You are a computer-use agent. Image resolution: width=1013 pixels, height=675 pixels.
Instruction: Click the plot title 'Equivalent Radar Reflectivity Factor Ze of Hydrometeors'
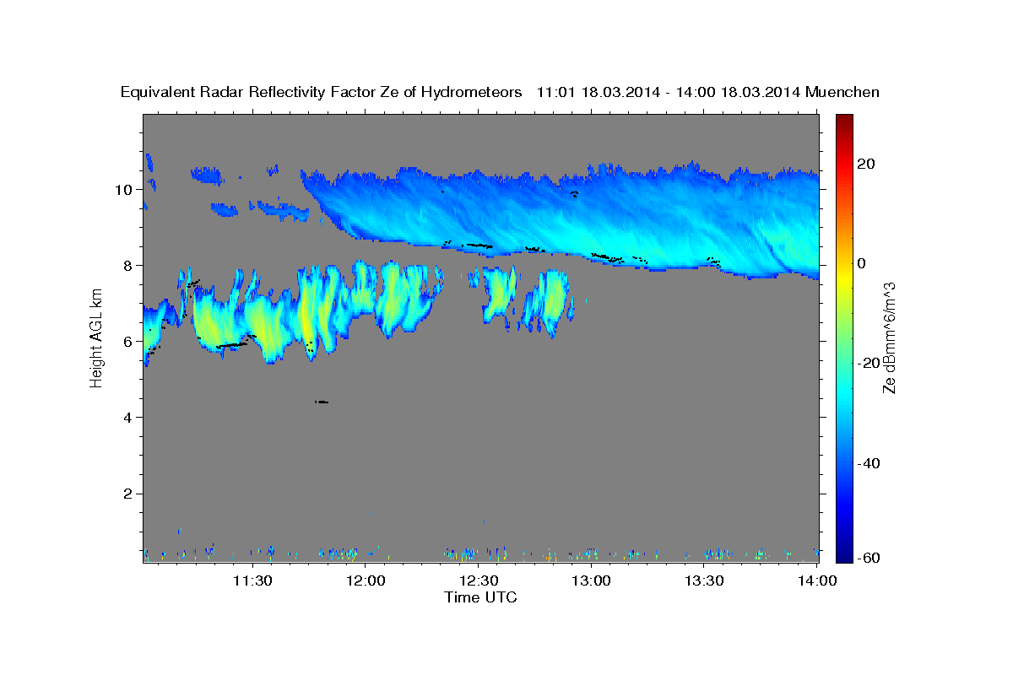click(x=322, y=92)
